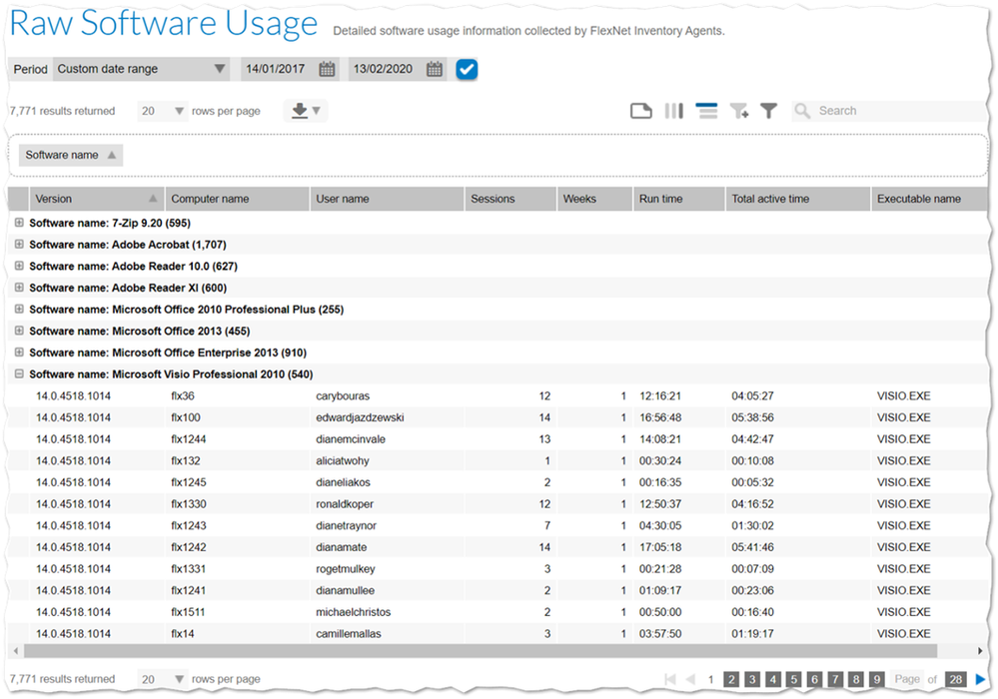
Task: Click the document/report icon above the grid
Action: (640, 110)
